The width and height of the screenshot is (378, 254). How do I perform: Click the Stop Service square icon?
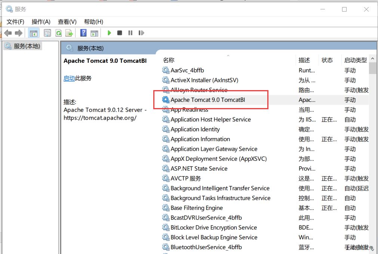pos(120,33)
